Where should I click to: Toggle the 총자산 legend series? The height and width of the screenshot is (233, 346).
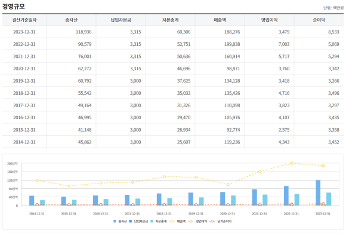(x=120, y=221)
